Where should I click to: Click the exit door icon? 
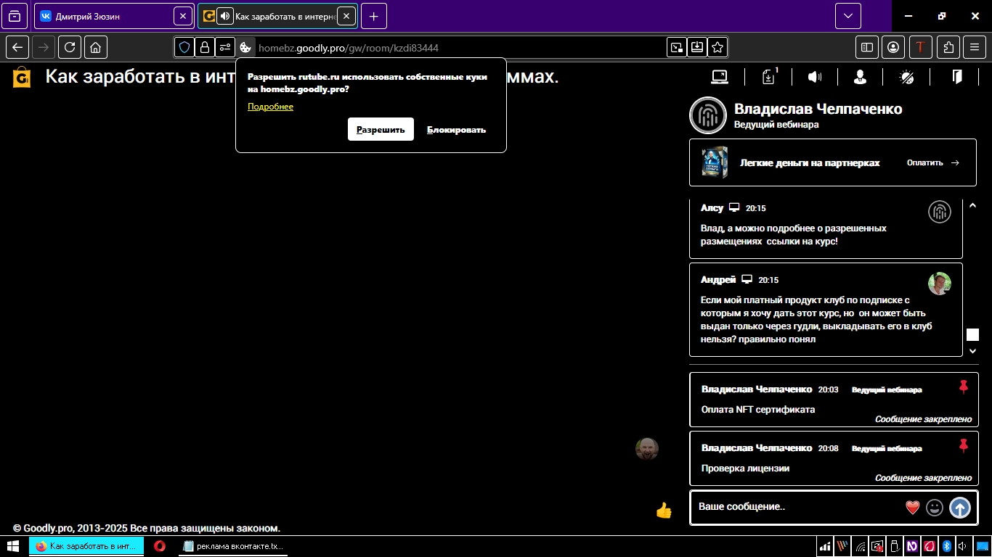957,77
